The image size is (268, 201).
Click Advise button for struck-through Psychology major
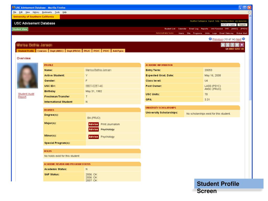point(93,129)
